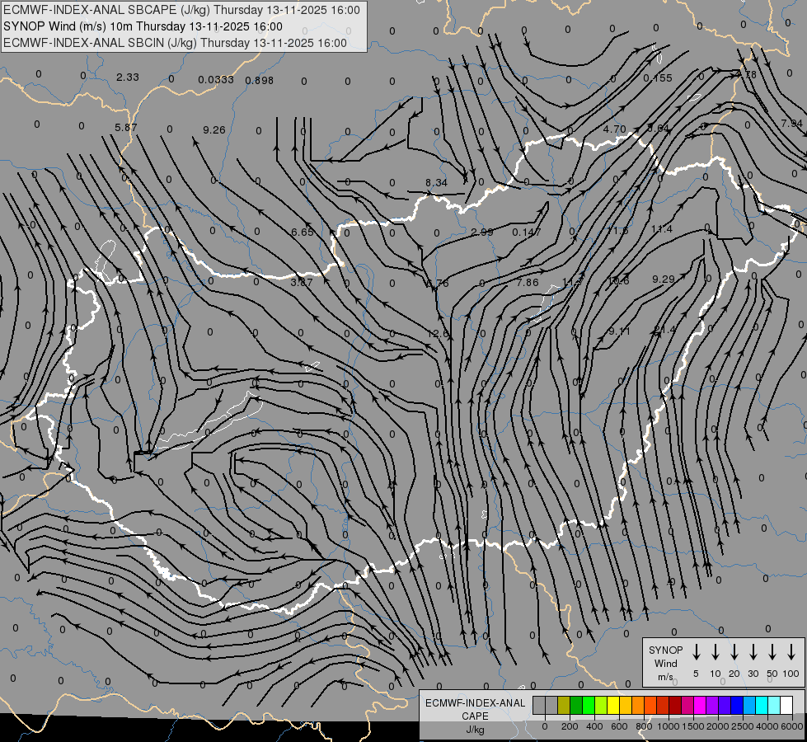
Task: Click the 21.4 value on the map
Action: (x=664, y=330)
